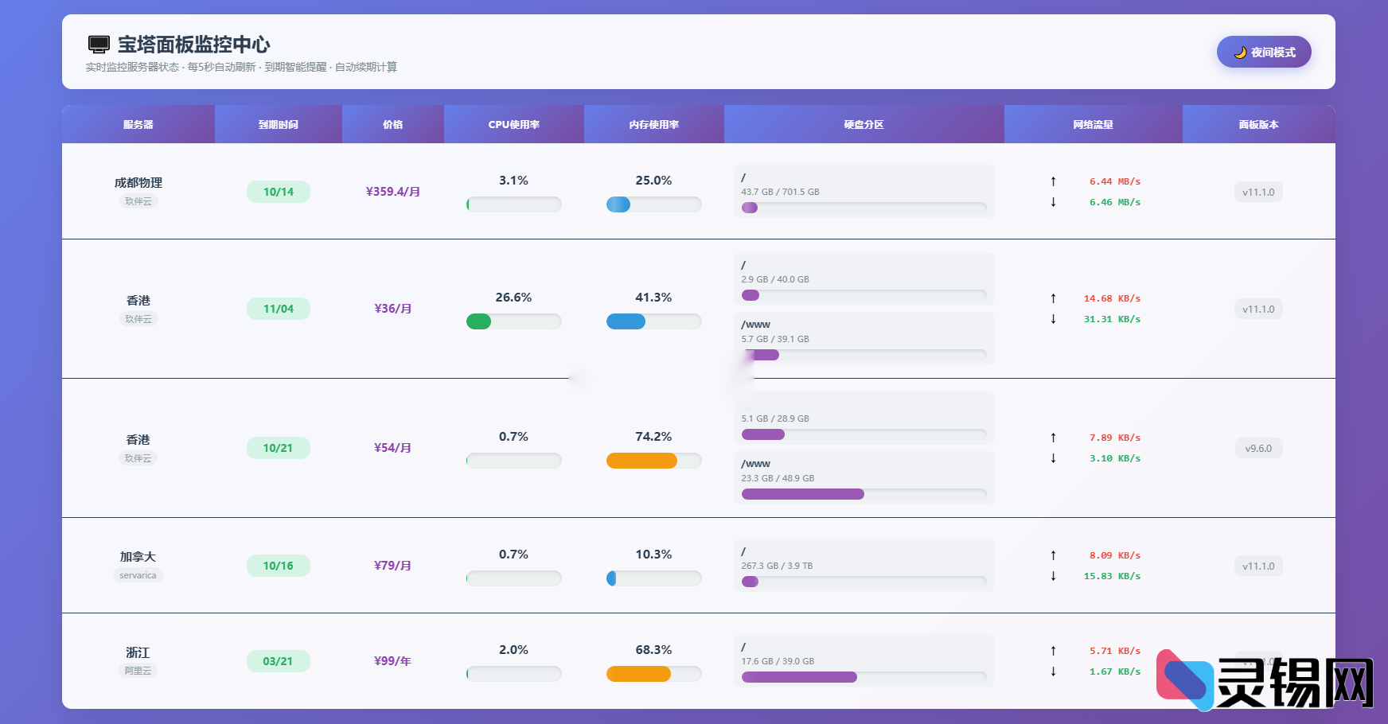Click the 10/14 expiry date badge

278,192
